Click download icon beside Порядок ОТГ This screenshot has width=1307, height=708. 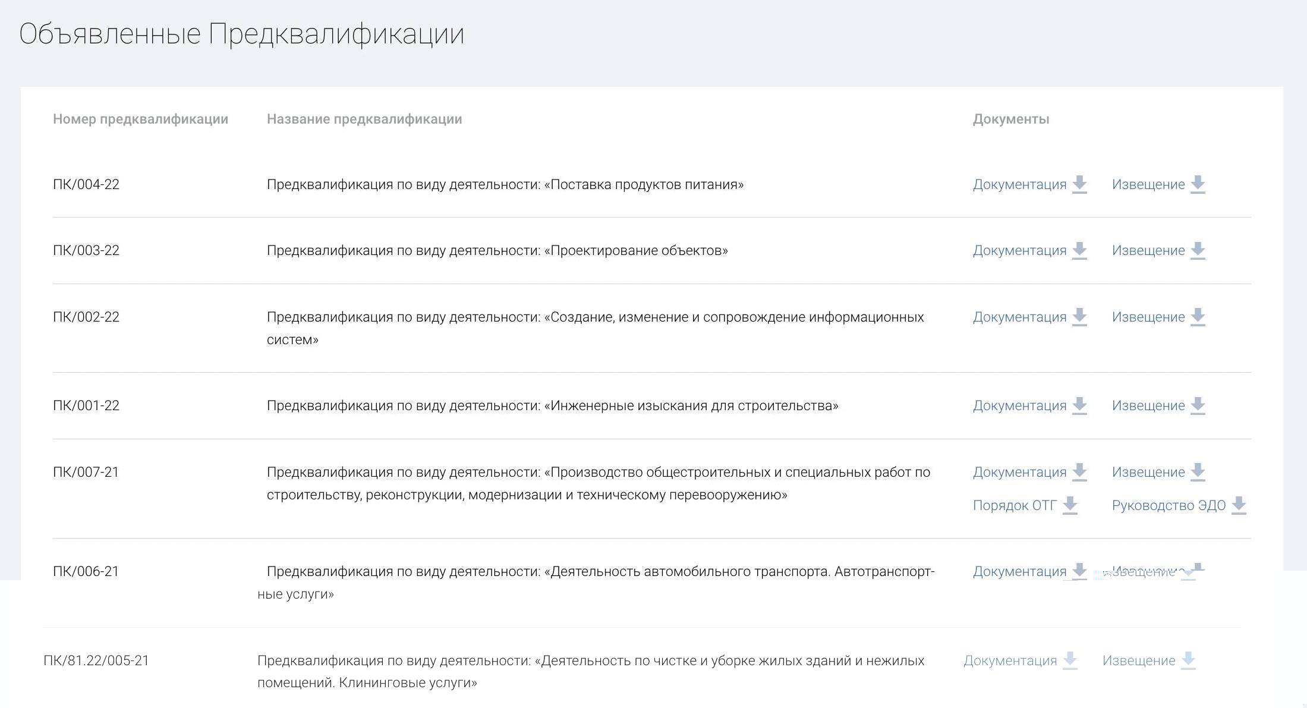1070,506
